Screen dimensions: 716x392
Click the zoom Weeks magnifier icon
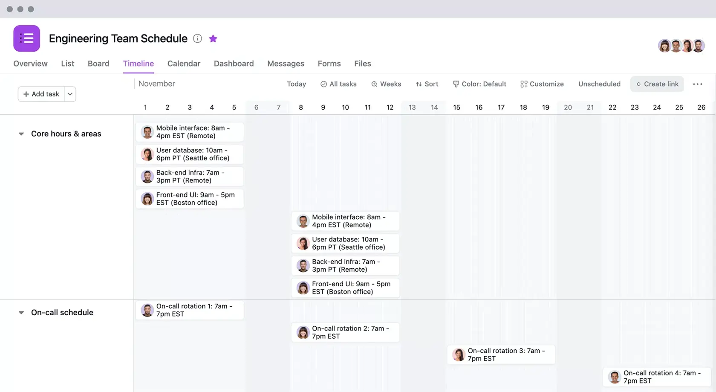374,84
